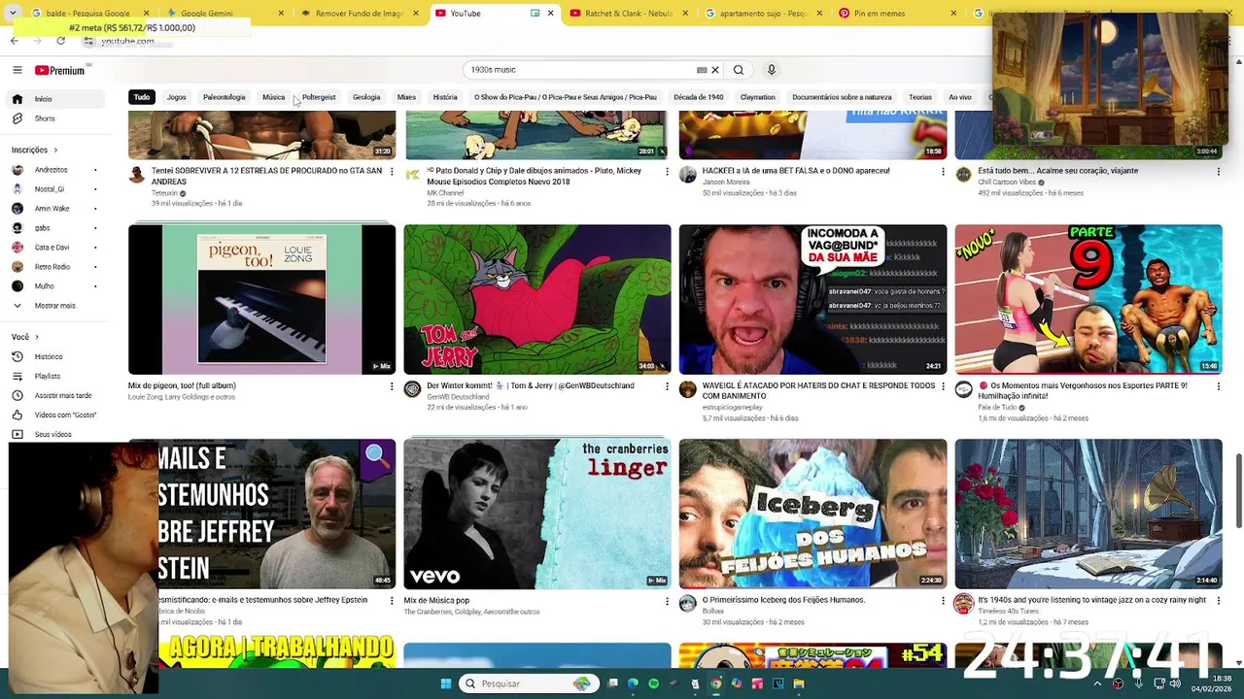Expand the Você section arrow
Screen dimensions: 1244x699
[37, 337]
